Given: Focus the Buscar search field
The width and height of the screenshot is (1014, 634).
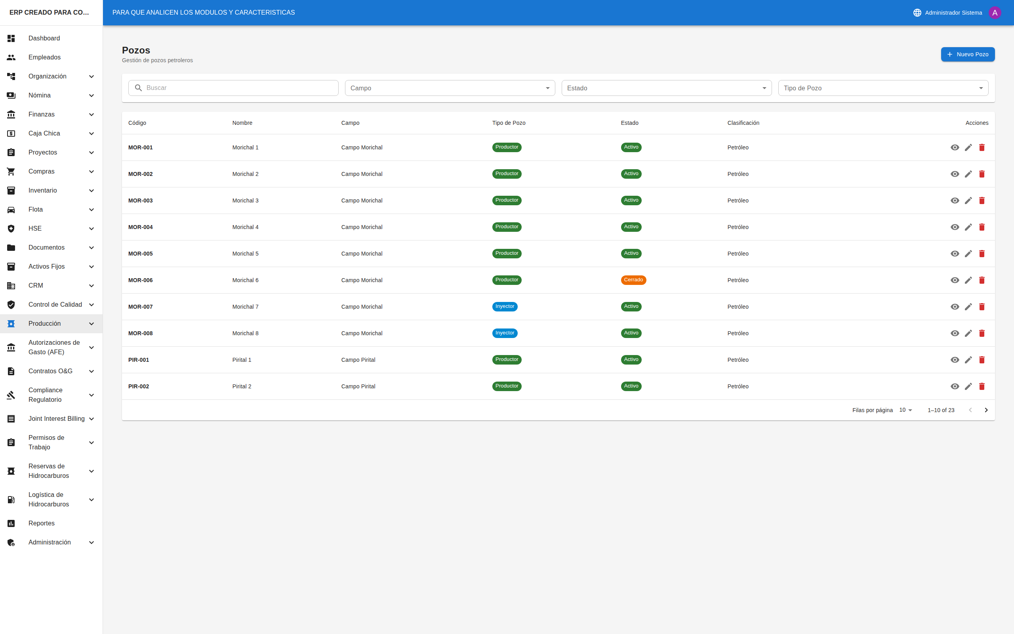Looking at the screenshot, I should coord(239,88).
